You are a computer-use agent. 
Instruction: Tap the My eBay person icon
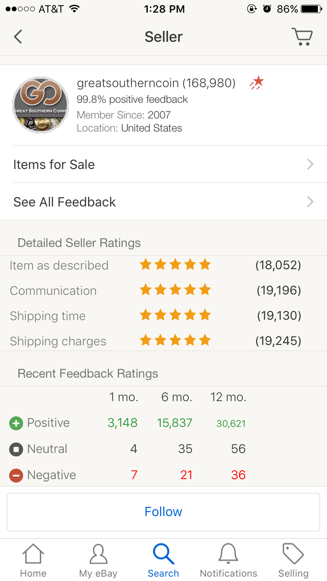click(98, 554)
